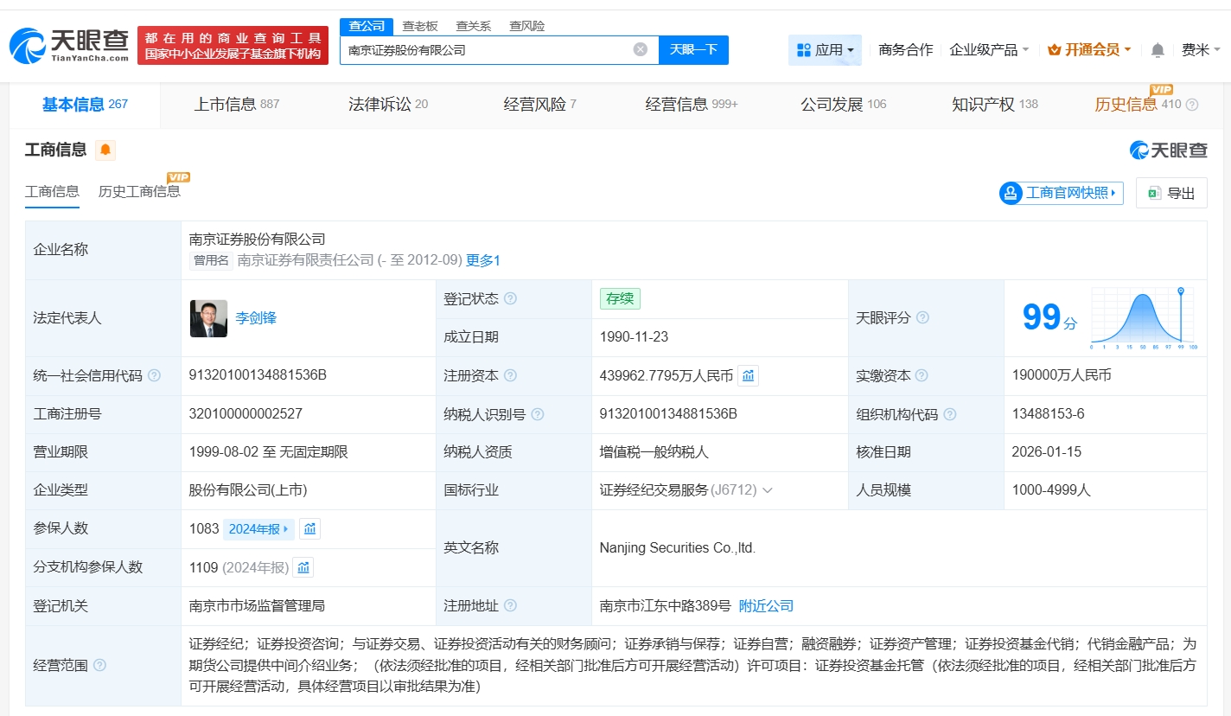This screenshot has width=1231, height=716.
Task: Switch to the 法律诉讼 tab
Action: [387, 105]
